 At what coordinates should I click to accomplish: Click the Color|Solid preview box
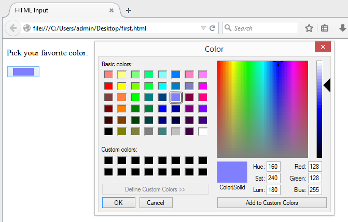(x=232, y=172)
